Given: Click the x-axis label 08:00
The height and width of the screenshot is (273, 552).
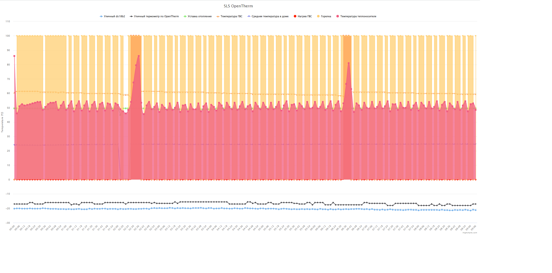Looking at the screenshot, I should pyautogui.click(x=416, y=228).
